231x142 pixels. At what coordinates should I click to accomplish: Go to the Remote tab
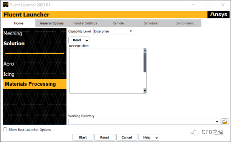(118, 23)
